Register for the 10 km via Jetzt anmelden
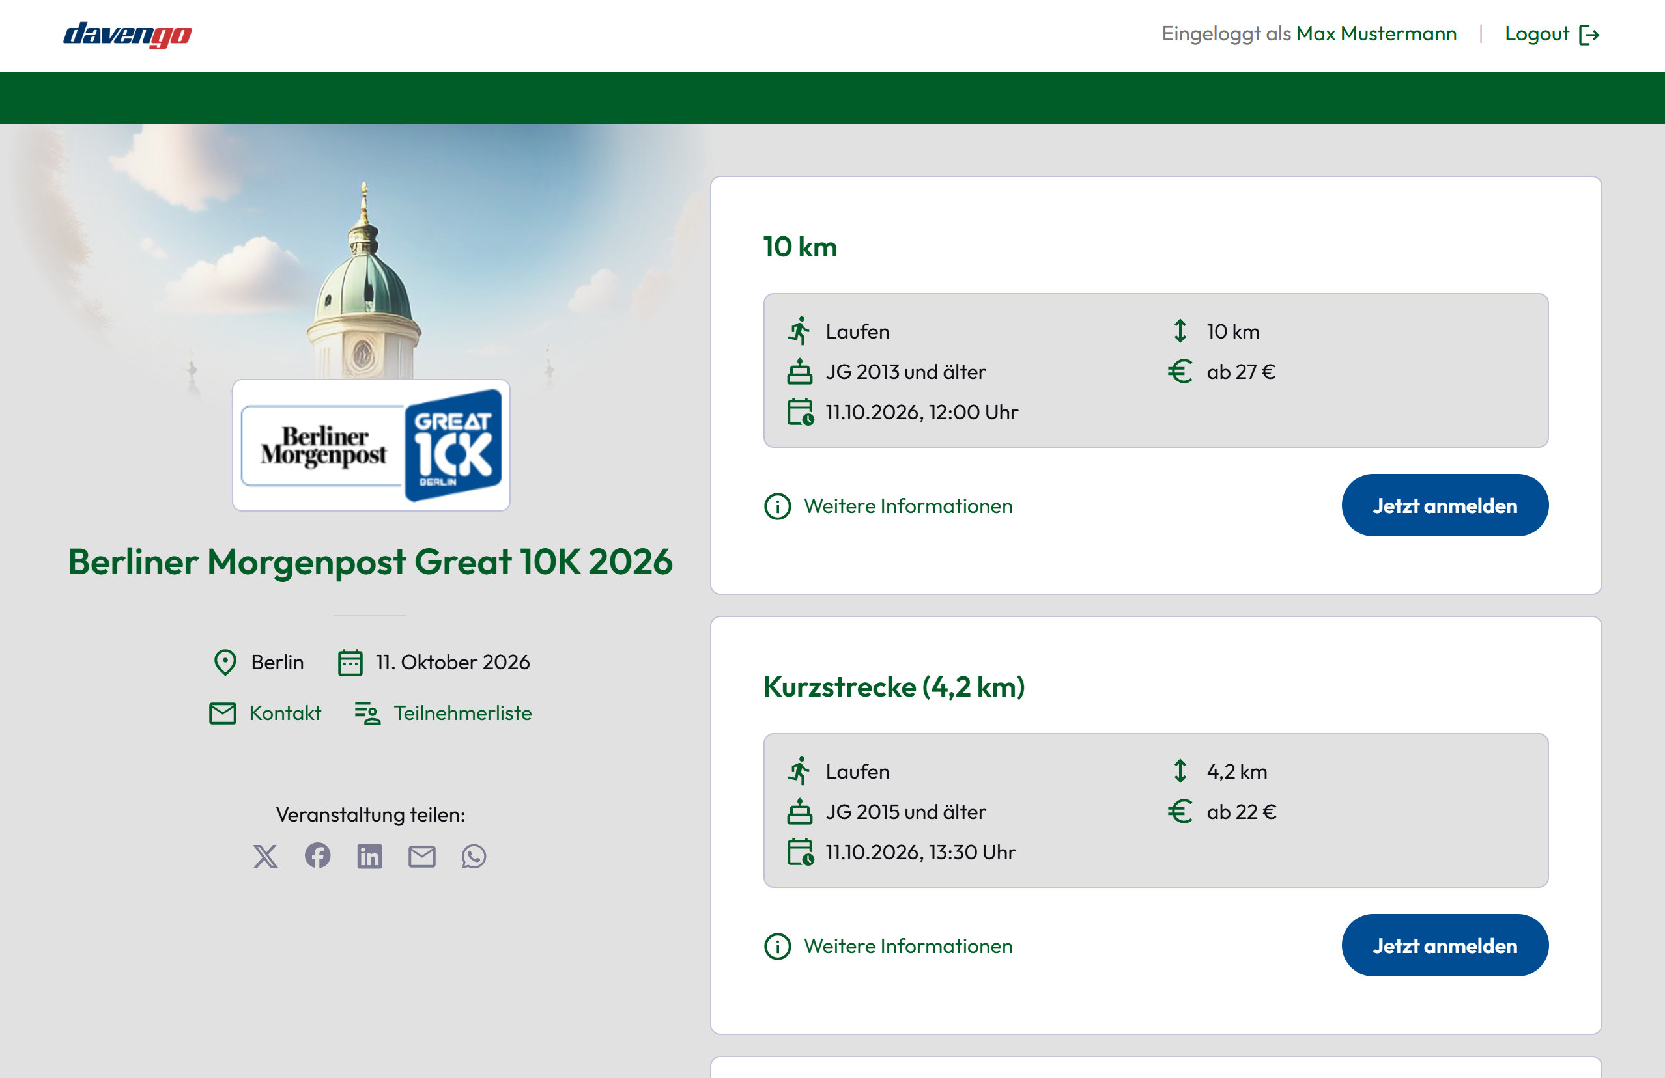This screenshot has width=1665, height=1078. point(1444,504)
